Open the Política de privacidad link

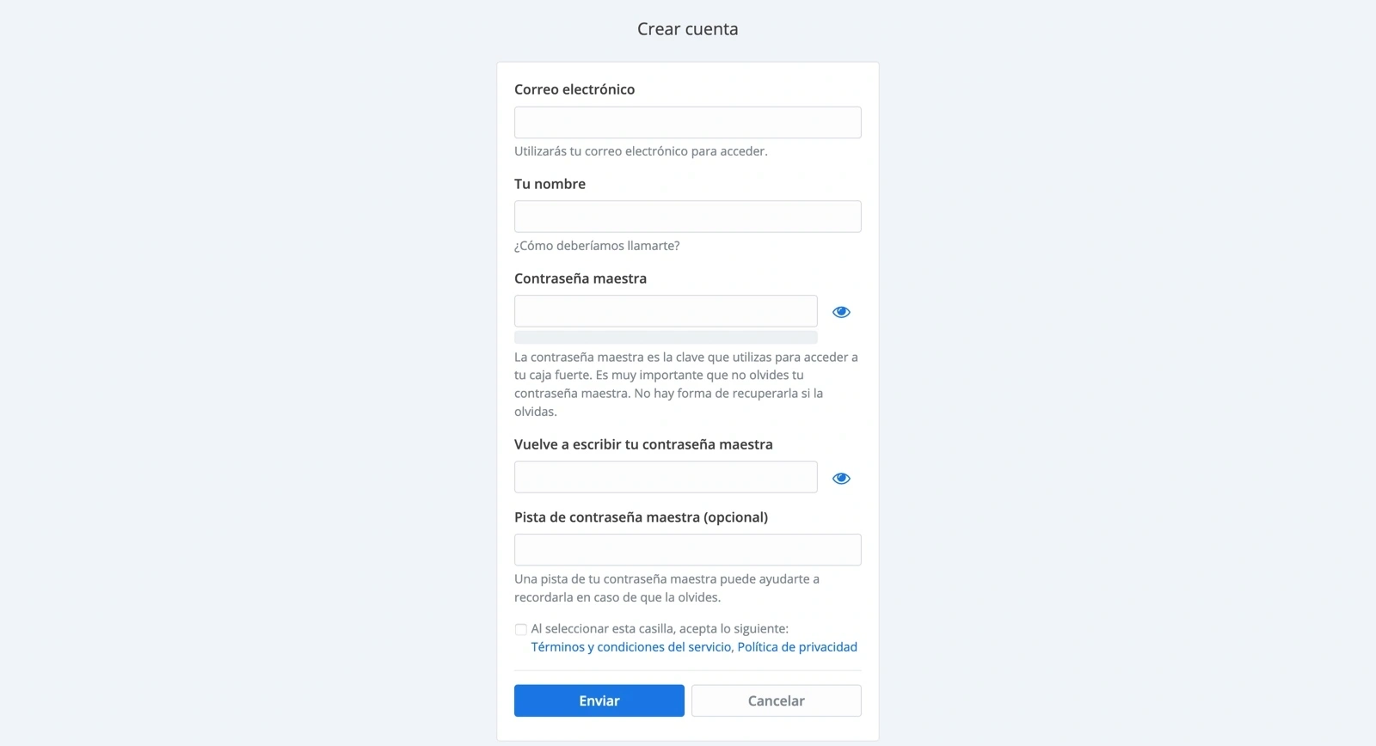pos(796,647)
